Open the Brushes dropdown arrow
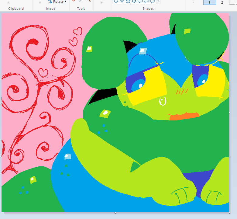 click(x=102, y=2)
